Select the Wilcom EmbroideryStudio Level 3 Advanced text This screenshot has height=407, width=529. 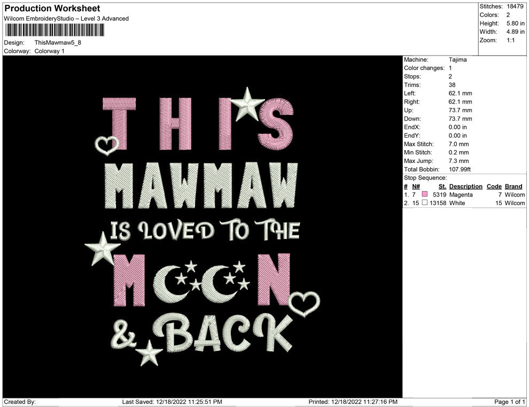(66, 19)
